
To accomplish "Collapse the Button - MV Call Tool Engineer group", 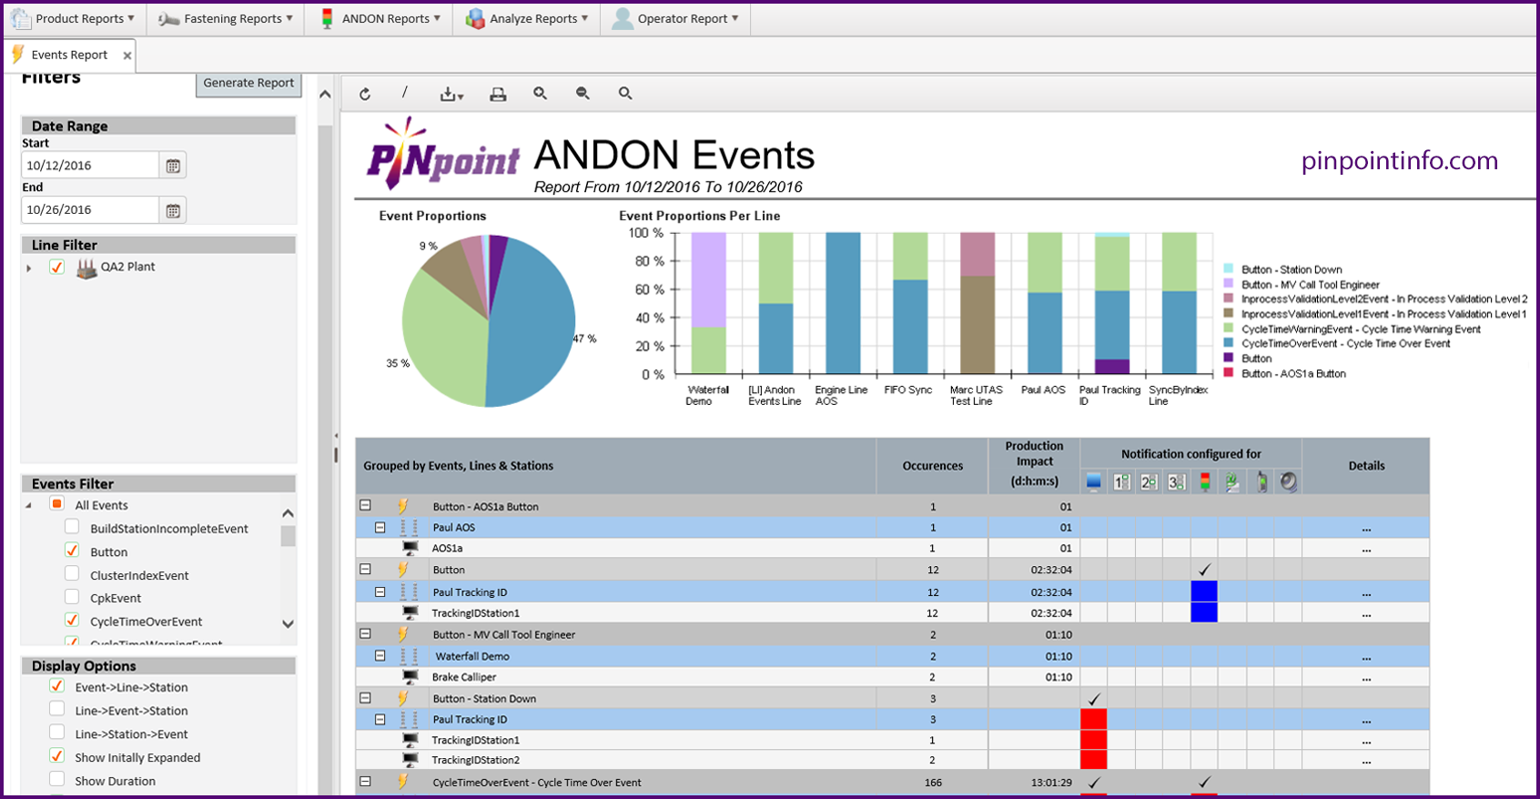I will coord(365,633).
